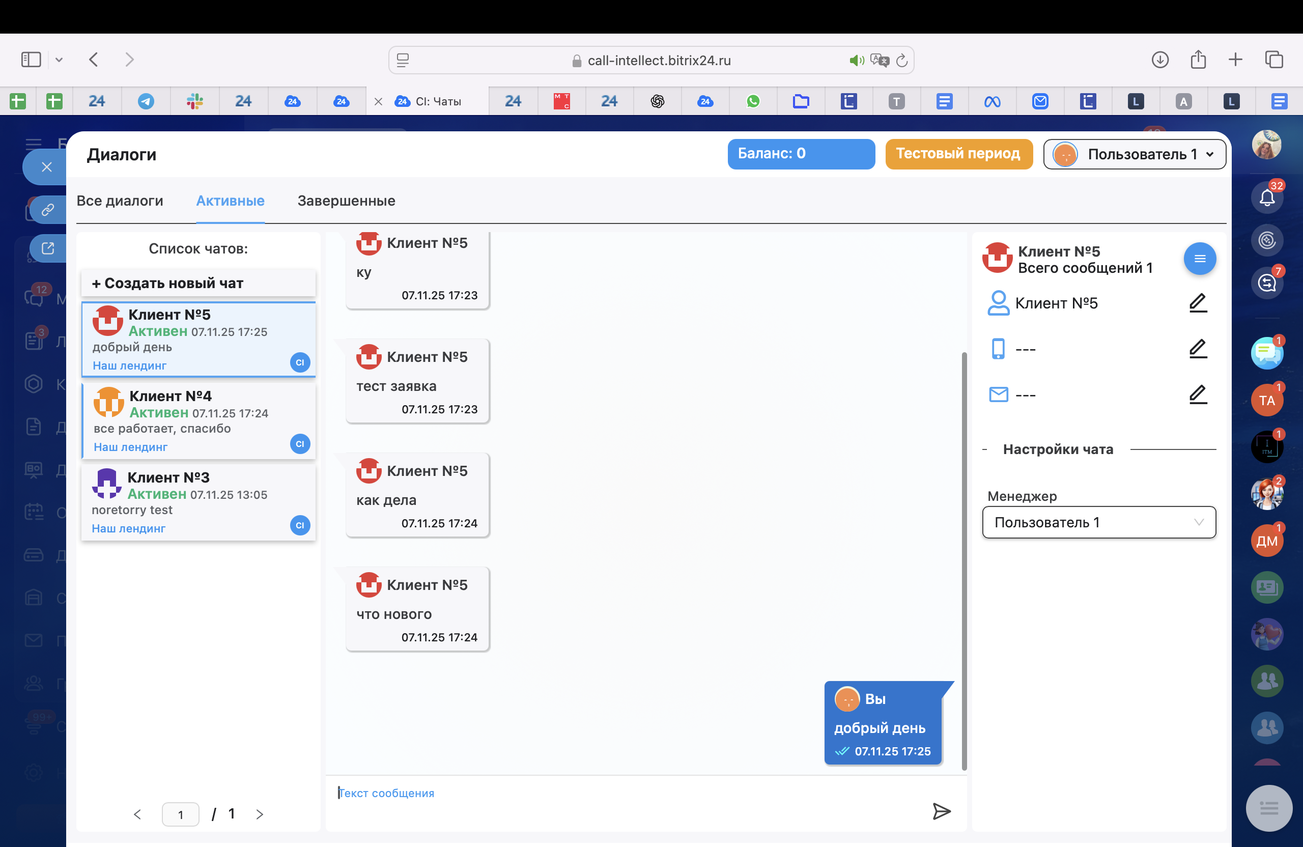Click the blue link icon side button
This screenshot has height=847, width=1303.
(x=48, y=209)
